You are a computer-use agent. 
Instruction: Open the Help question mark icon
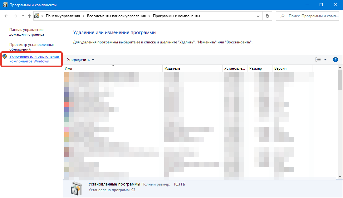(335, 59)
